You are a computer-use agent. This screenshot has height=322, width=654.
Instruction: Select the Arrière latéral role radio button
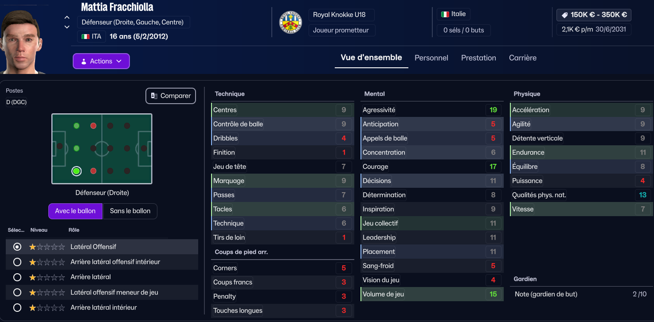tap(17, 277)
